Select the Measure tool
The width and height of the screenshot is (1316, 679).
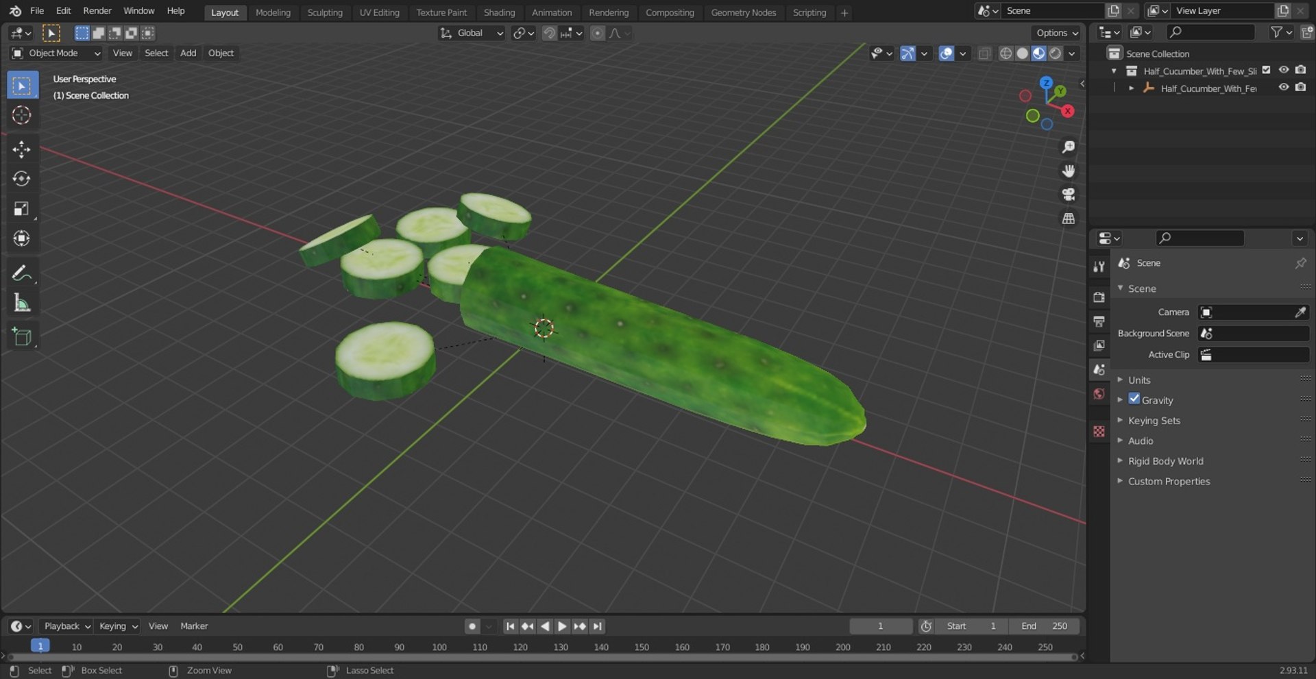[x=22, y=303]
